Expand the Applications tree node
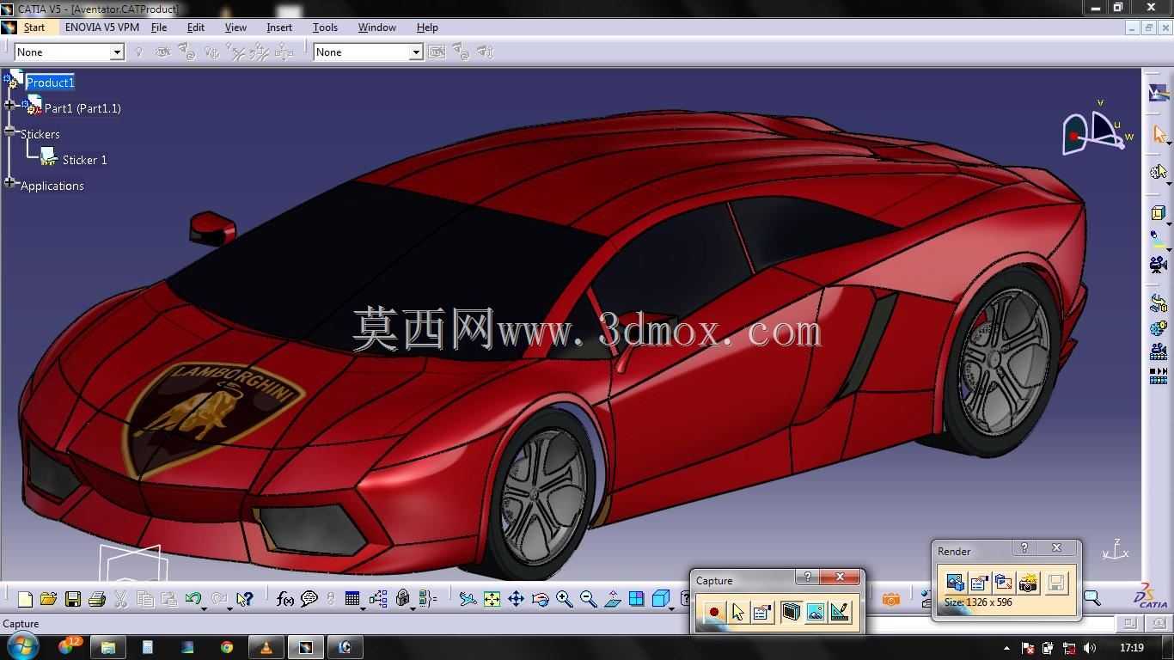The height and width of the screenshot is (660, 1174). point(9,182)
